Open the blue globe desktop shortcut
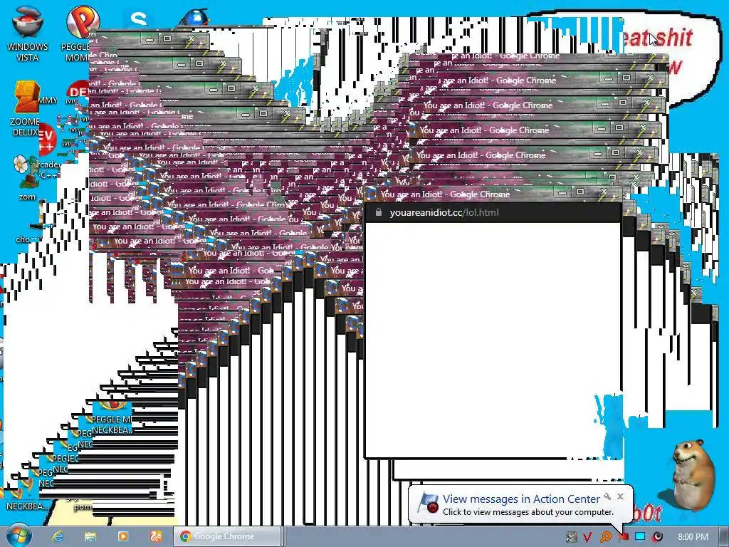The image size is (729, 547). click(x=194, y=17)
